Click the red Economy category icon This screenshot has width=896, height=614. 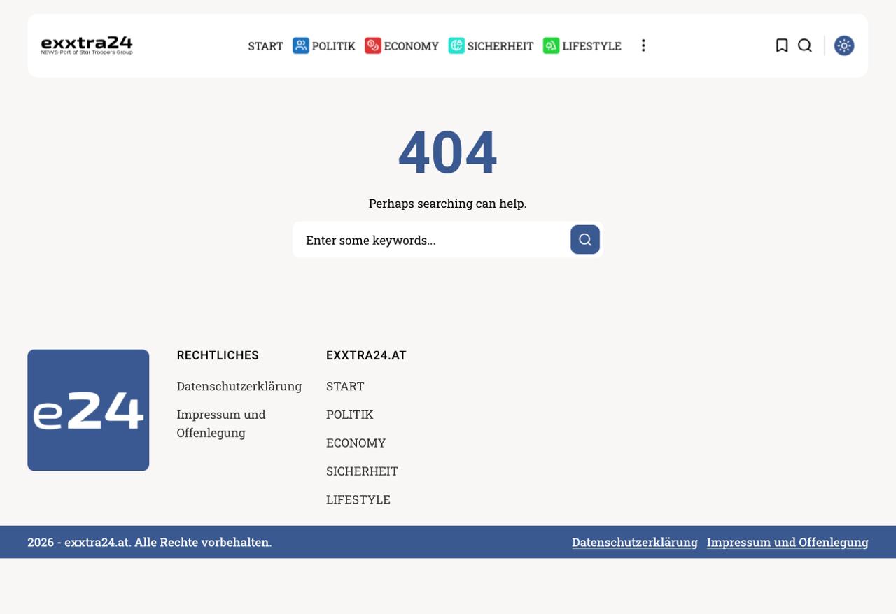[x=373, y=45]
